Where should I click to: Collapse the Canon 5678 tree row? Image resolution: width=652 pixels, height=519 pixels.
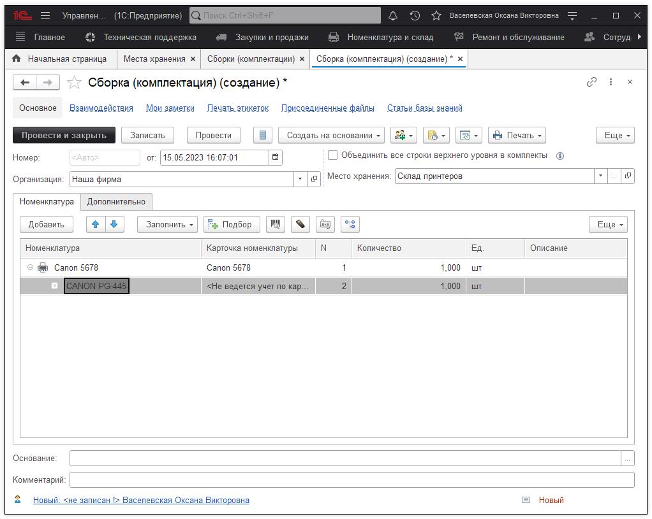[30, 267]
